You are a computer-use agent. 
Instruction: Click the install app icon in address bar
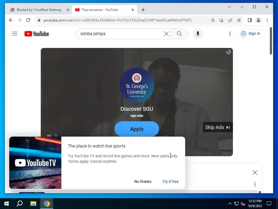222,20
